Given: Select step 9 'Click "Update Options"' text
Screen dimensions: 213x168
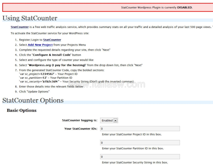Looking at the screenshot, I should coord(34,92).
